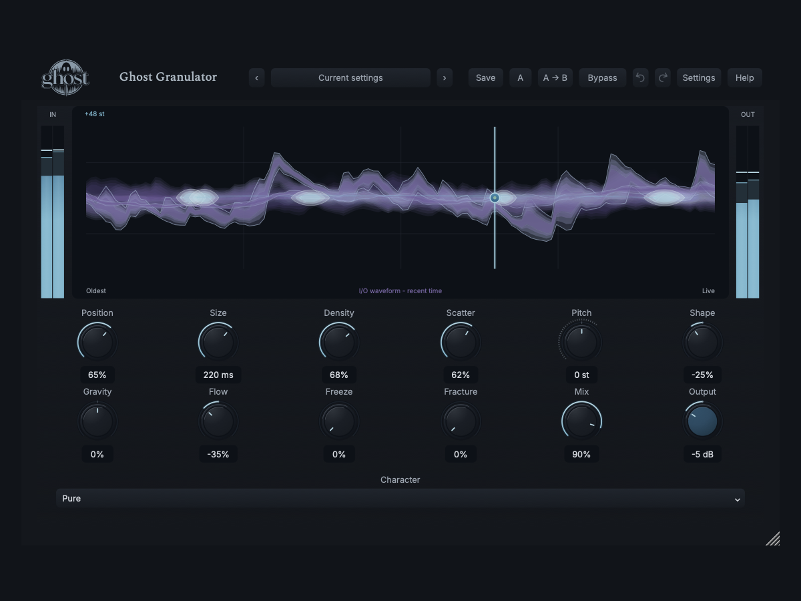Click the I/O waveform - recent time caption
Viewport: 801px width, 601px height.
point(400,291)
